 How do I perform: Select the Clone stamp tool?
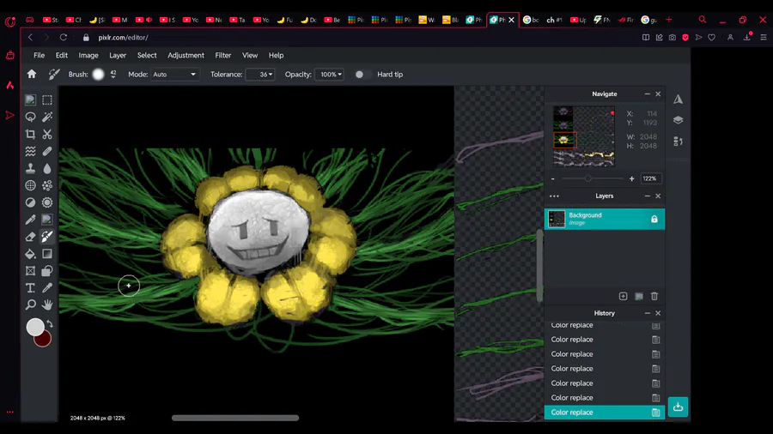coord(30,168)
